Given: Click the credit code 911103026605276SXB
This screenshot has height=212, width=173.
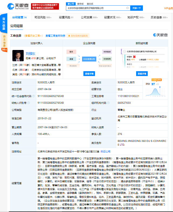Looking at the screenshot, I should pos(51,96).
